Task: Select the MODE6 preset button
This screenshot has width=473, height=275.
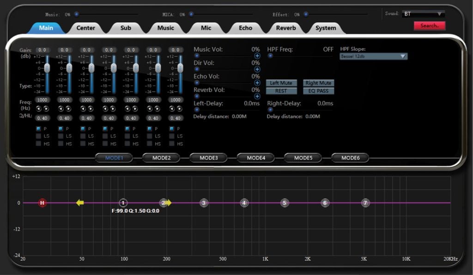Action: click(351, 158)
